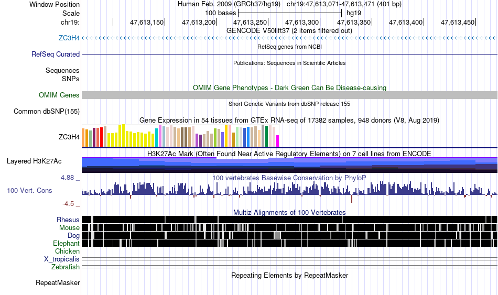Click the Scale label
Screen dimensions: 498x295
(x=71, y=13)
